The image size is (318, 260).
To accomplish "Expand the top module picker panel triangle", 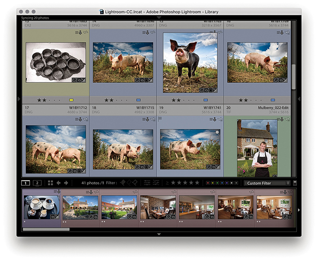I will pyautogui.click(x=159, y=18).
